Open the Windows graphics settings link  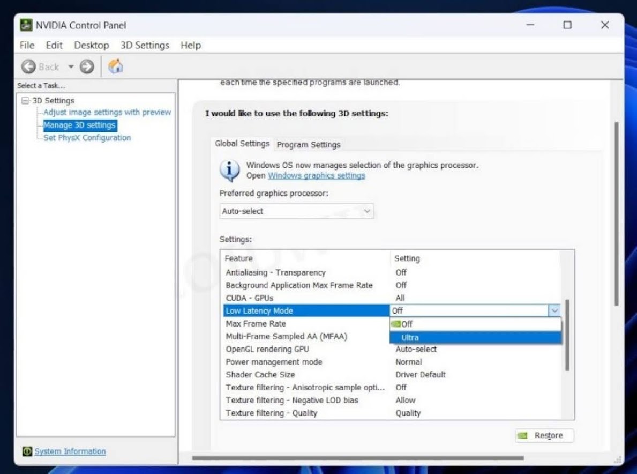[x=317, y=176]
